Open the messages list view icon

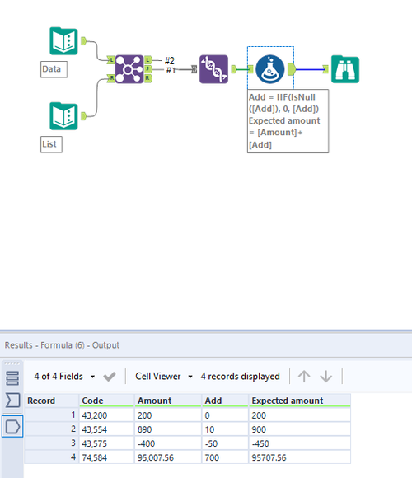[x=12, y=378]
